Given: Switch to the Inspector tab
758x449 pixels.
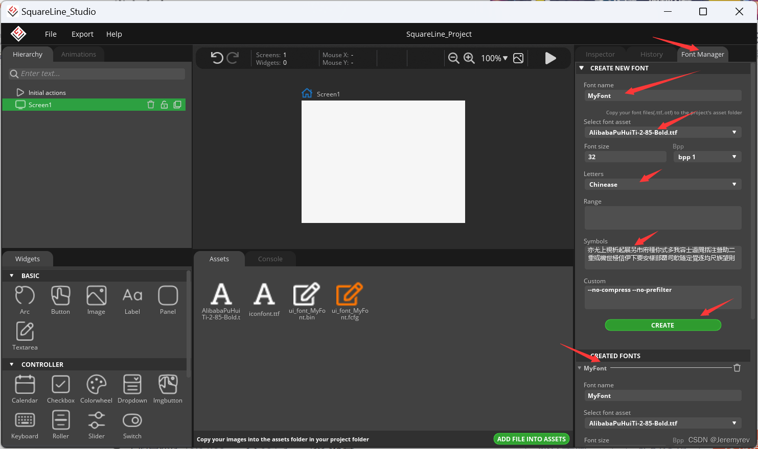Looking at the screenshot, I should (600, 54).
